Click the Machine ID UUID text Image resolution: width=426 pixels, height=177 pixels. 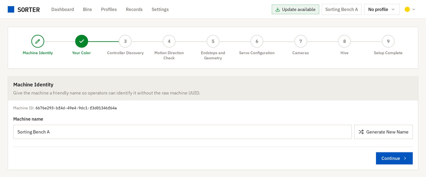76,108
